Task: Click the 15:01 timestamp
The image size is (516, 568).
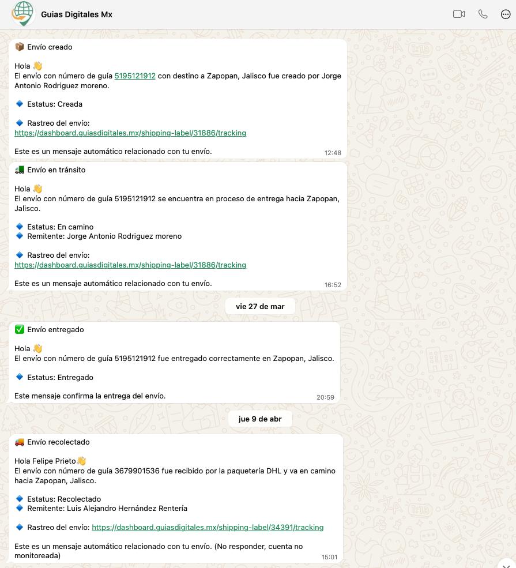Action: click(329, 557)
